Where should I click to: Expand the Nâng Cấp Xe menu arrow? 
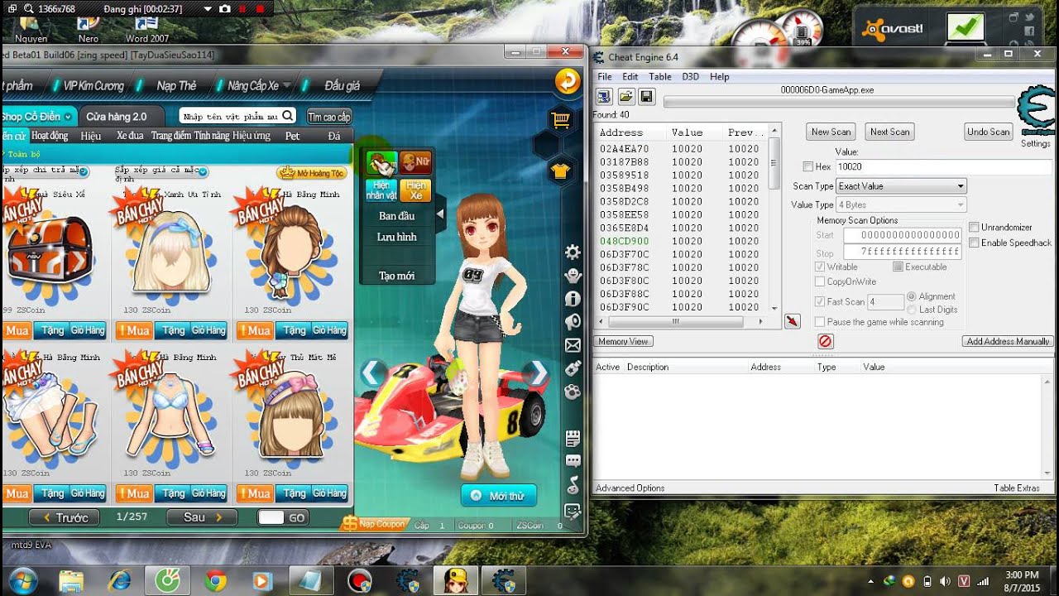point(287,85)
